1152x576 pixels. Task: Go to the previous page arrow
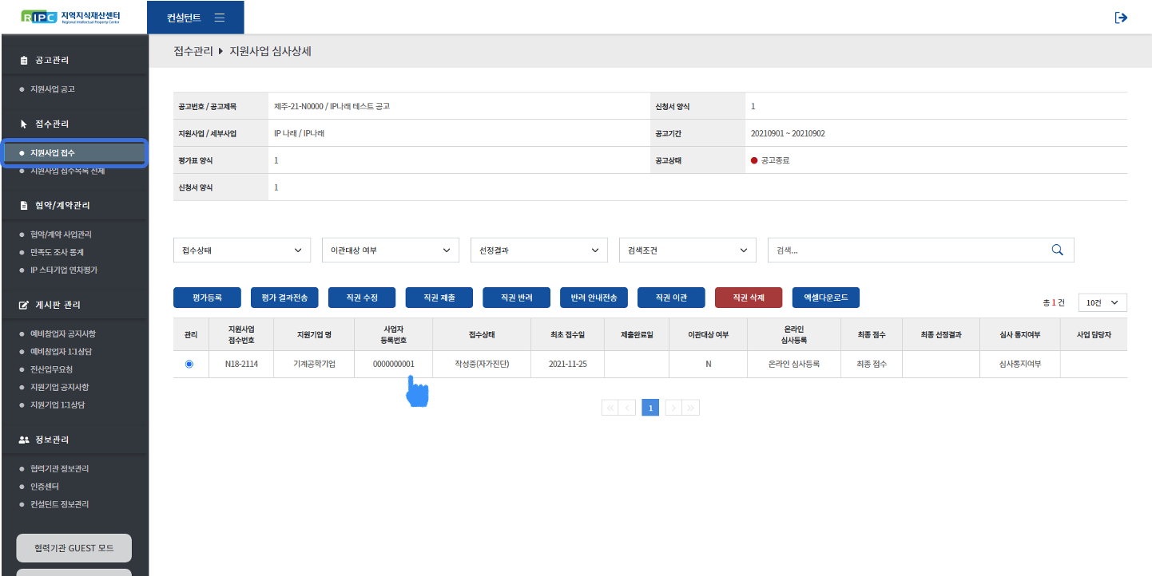628,408
